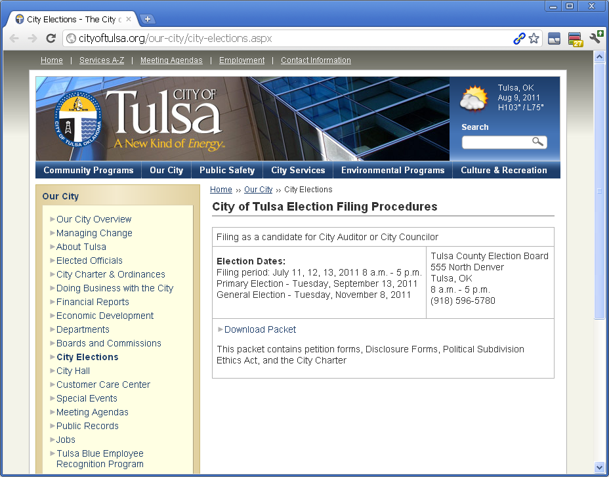The height and width of the screenshot is (477, 609).
Task: Click the Download Packet link
Action: click(261, 329)
